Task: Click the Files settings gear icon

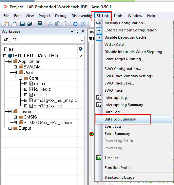Action: click(81, 49)
